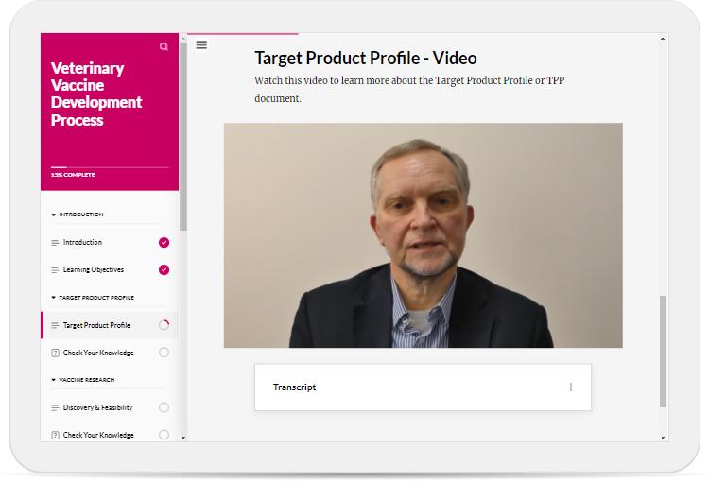Expand the Transcript accordion

422,387
